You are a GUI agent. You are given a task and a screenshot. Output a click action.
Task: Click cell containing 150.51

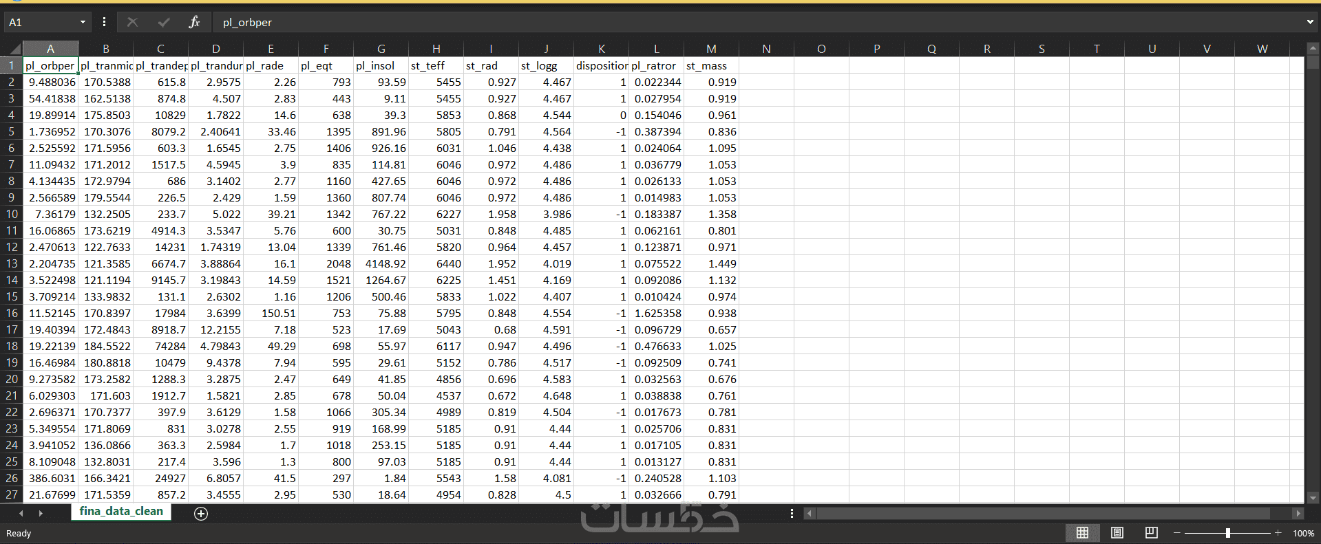coord(271,313)
